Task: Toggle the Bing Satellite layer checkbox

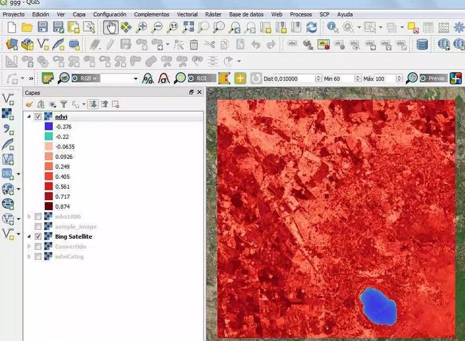Action: (39, 237)
